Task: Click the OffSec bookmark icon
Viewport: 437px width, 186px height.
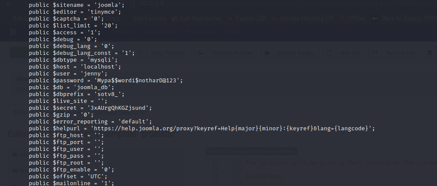Action: [x=342, y=19]
